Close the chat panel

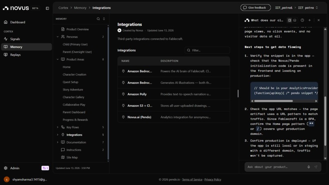318,20
